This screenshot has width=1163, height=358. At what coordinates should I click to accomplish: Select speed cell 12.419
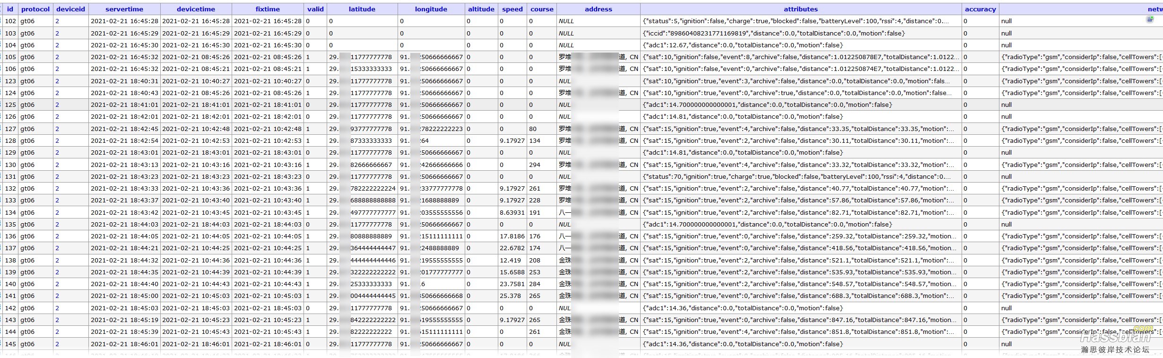[512, 261]
